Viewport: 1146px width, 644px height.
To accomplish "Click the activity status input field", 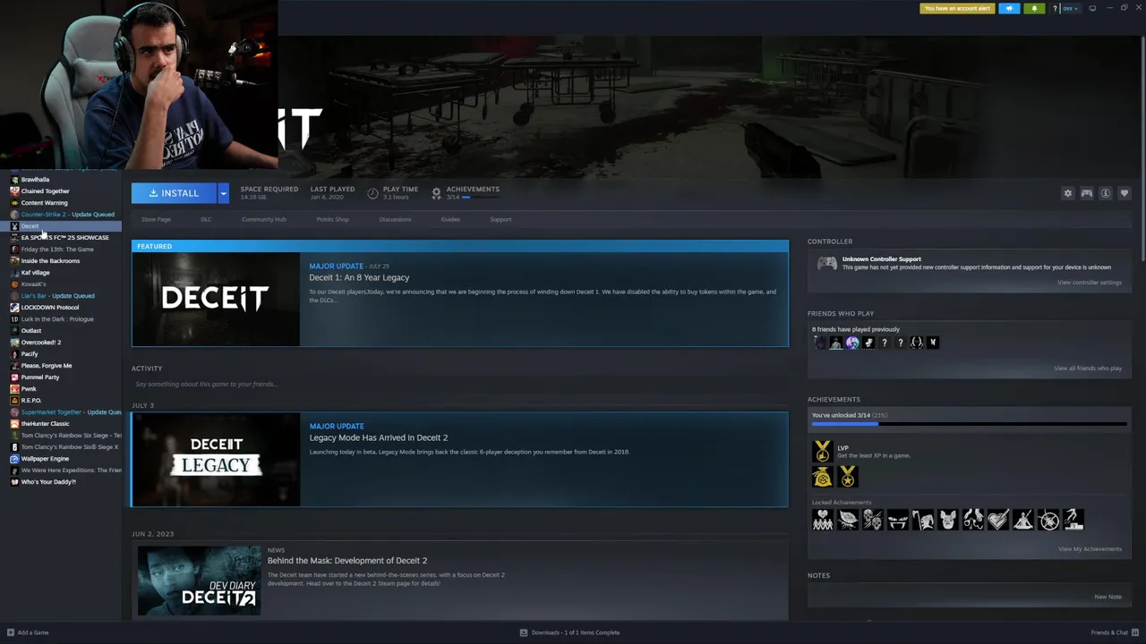I will coord(459,384).
